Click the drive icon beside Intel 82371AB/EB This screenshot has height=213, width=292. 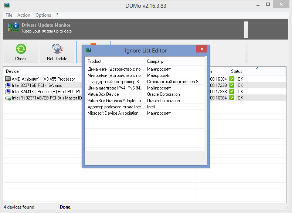[x=8, y=98]
